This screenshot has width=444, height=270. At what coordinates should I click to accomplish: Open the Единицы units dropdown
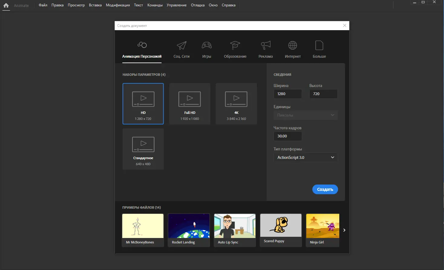coord(305,115)
